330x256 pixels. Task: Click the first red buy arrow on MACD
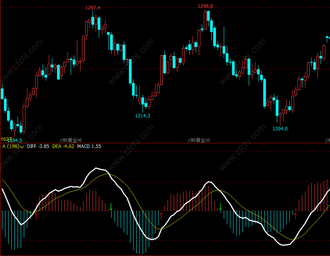click(x=36, y=216)
